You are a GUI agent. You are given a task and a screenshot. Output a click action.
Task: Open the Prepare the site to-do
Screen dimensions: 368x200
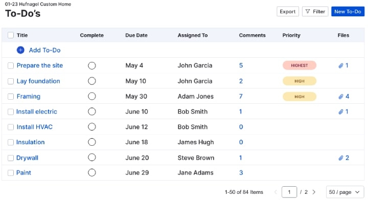[x=40, y=65]
